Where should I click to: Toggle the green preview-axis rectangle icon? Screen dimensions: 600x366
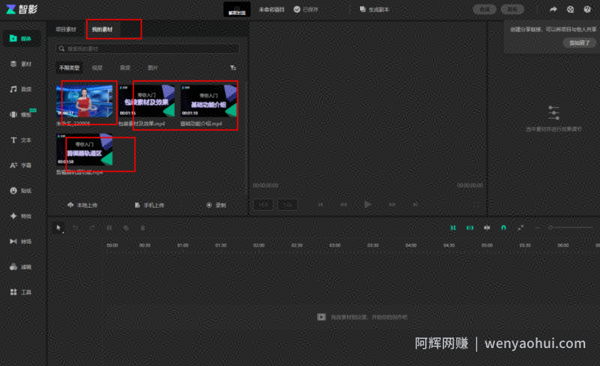coord(470,228)
